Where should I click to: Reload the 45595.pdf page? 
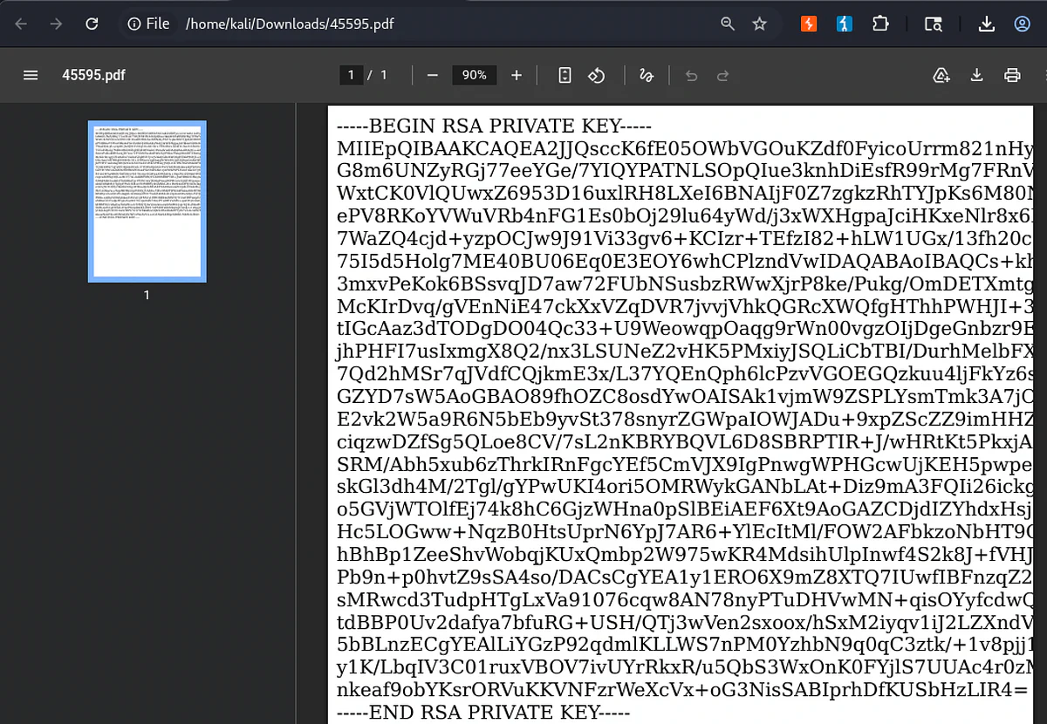coord(91,24)
